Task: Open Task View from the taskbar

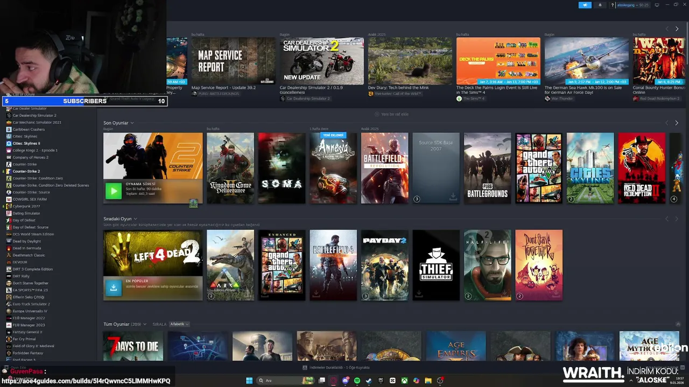Action: click(321, 381)
